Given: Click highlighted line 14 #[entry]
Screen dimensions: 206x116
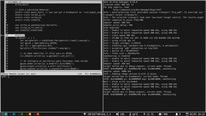Looking at the screenshot, I should pos(15,35).
